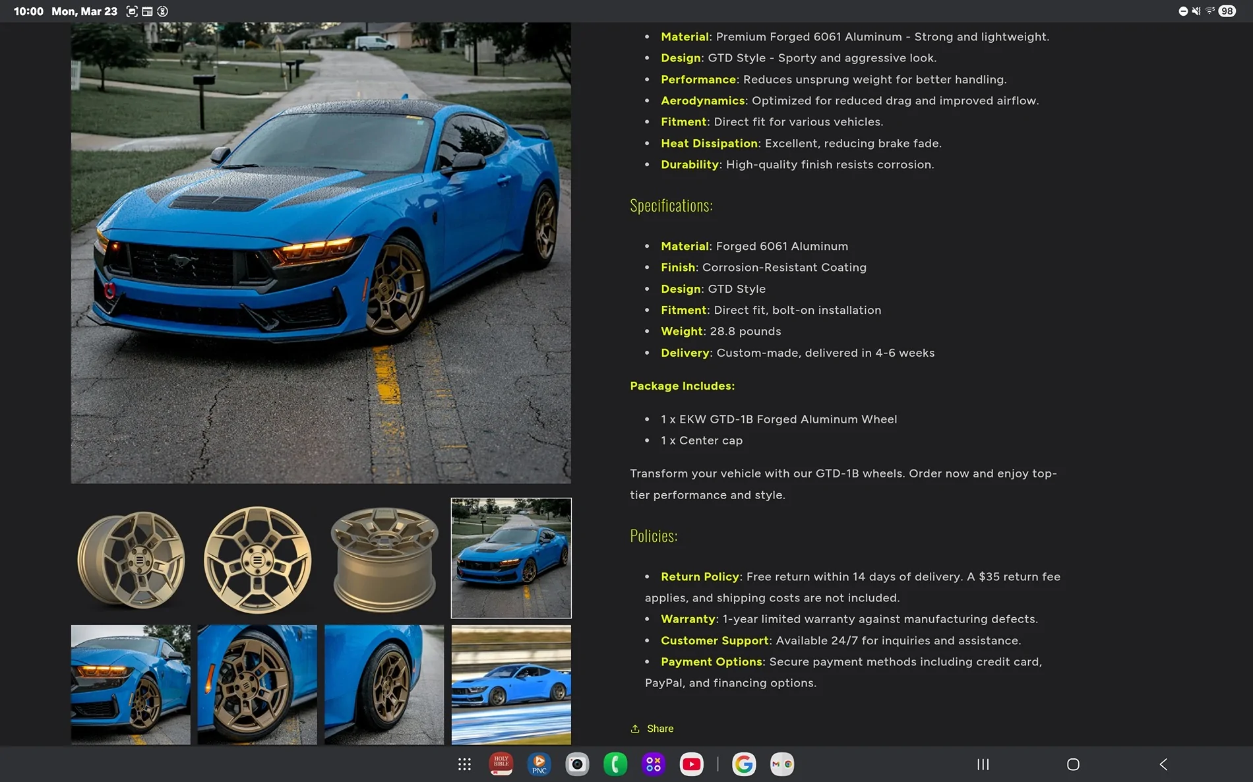The width and height of the screenshot is (1253, 782).
Task: Click the Share link below policies
Action: pos(652,729)
